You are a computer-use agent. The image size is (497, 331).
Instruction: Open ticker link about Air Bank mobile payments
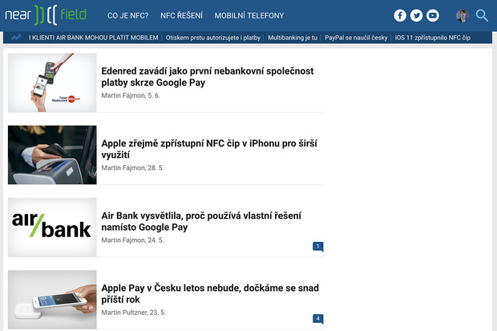tap(94, 38)
